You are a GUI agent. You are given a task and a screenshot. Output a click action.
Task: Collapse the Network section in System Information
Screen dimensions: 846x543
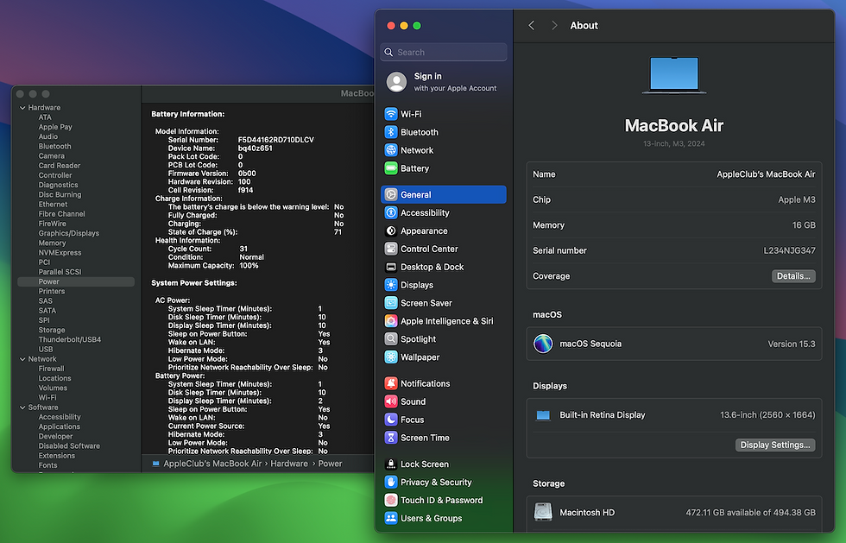pyautogui.click(x=22, y=359)
